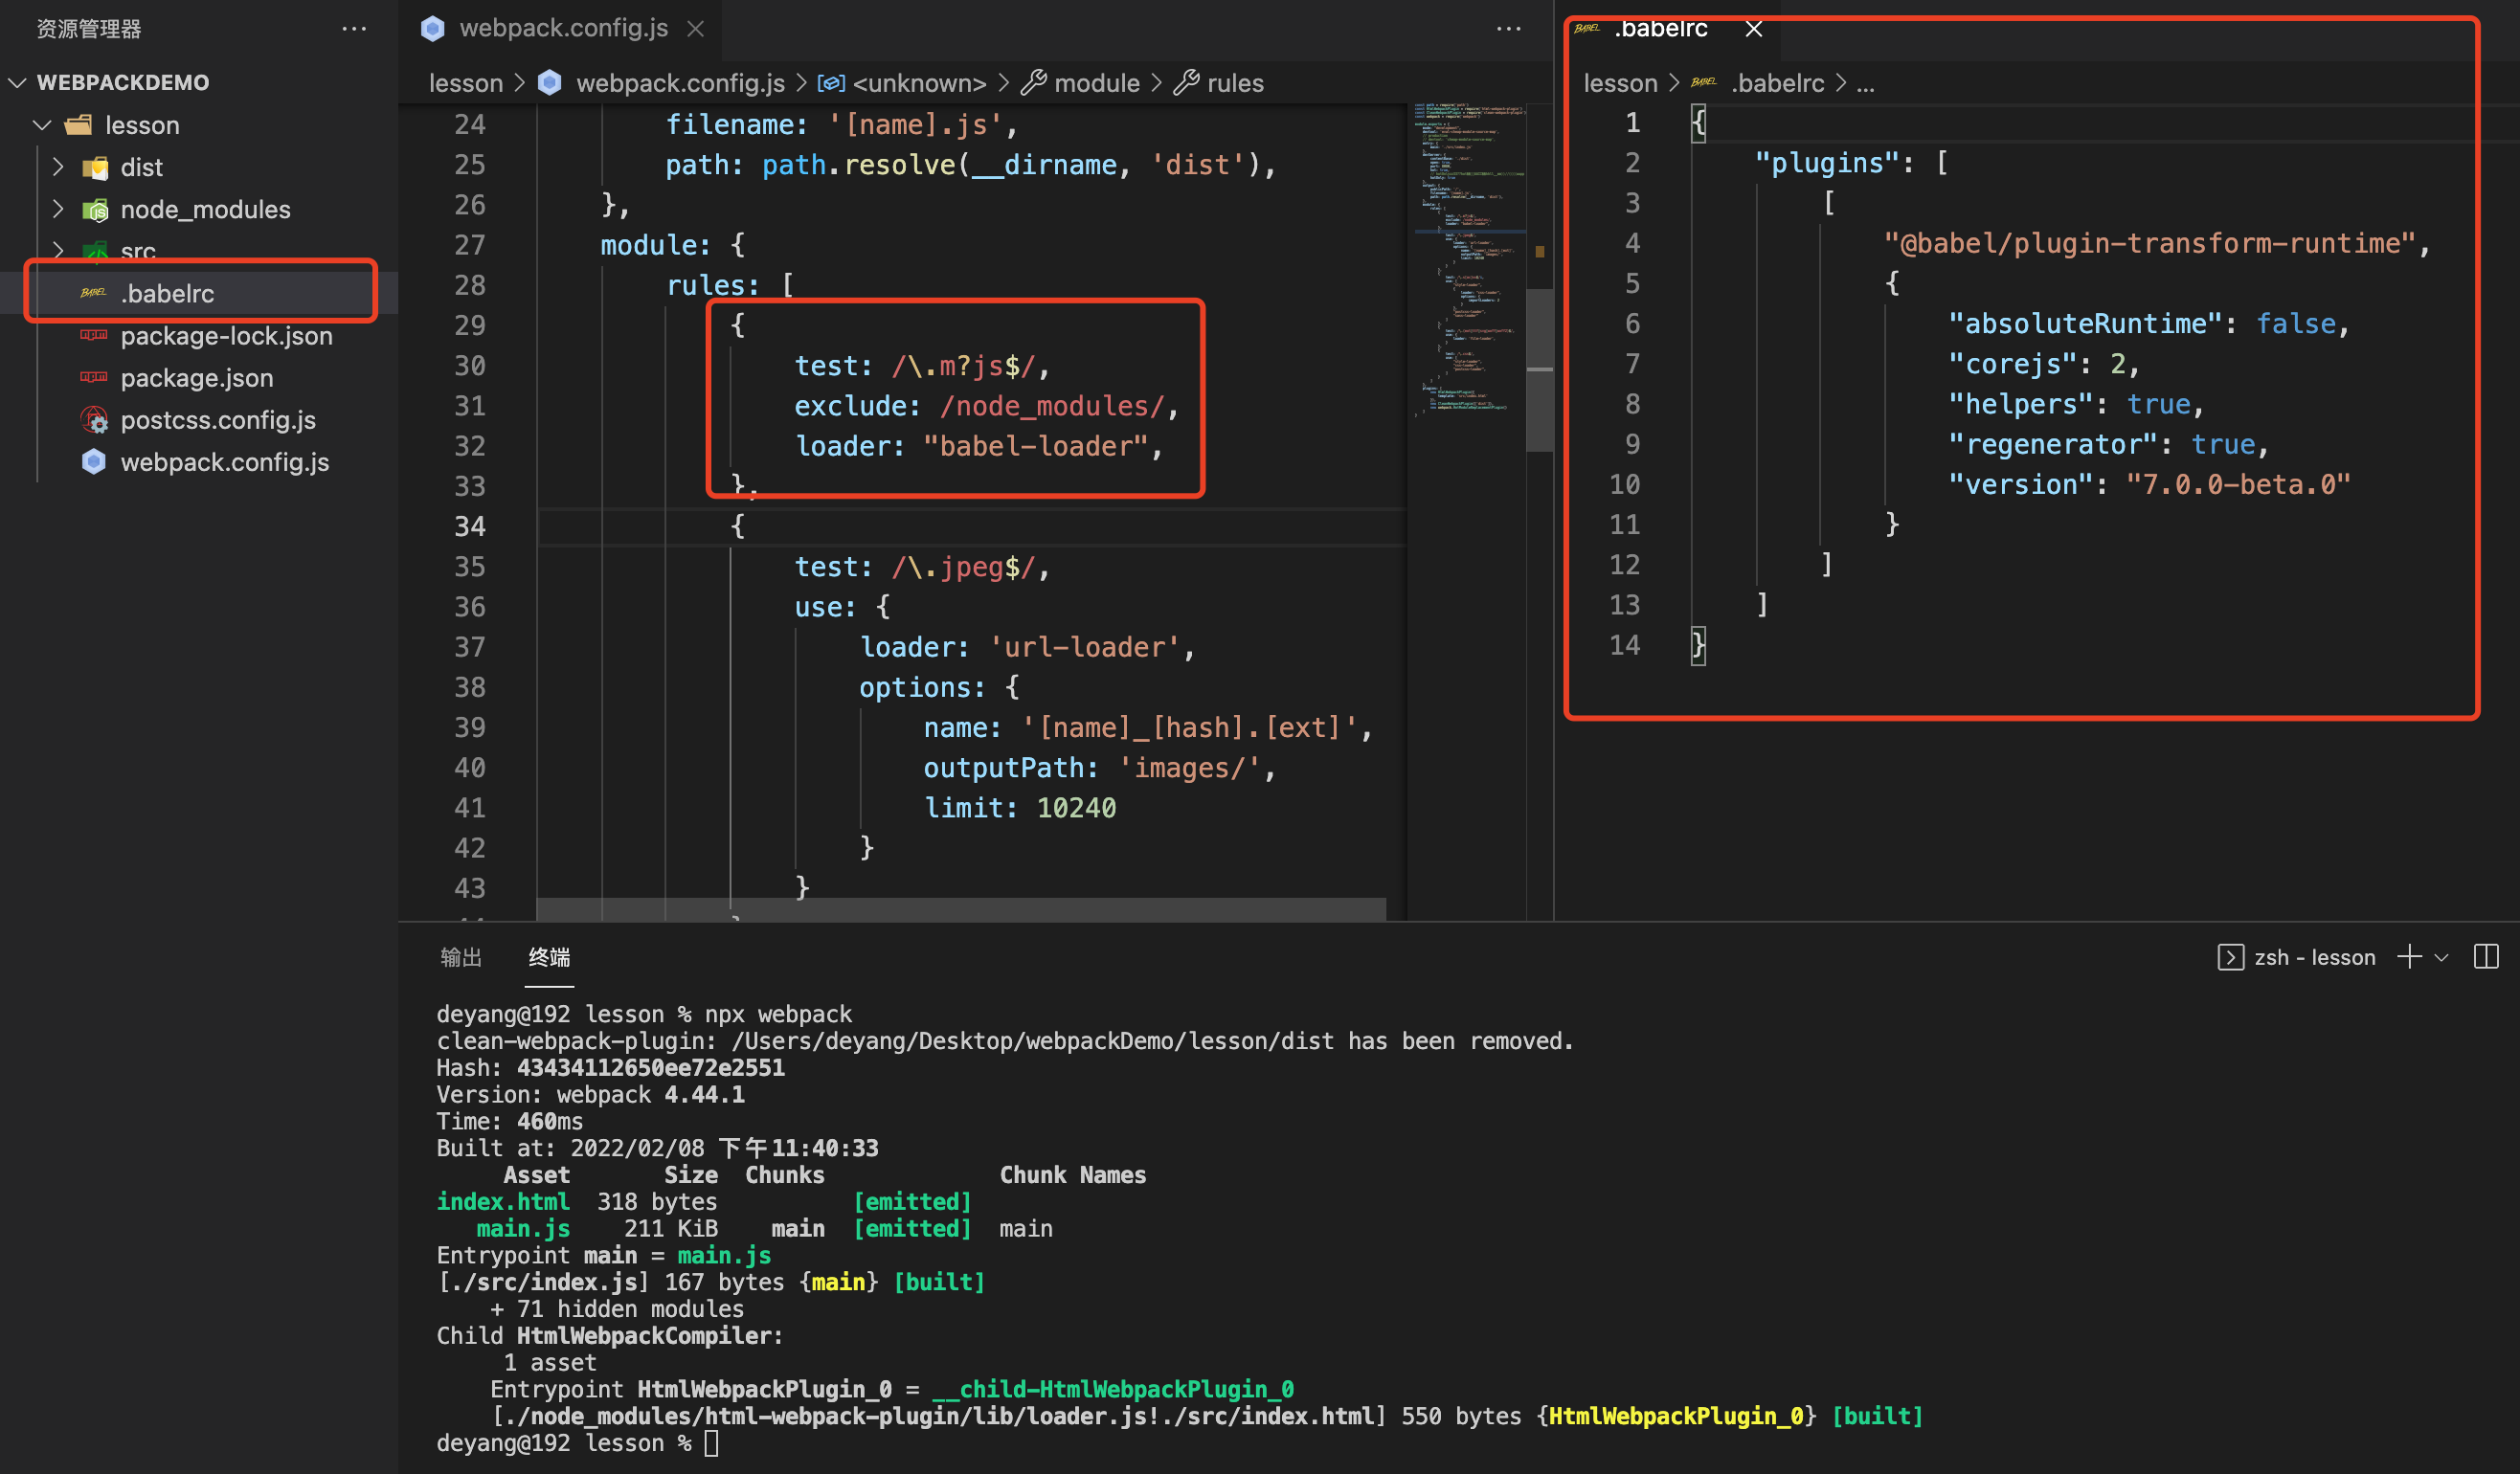Switch to 终端 terminal panel tab

coord(549,957)
